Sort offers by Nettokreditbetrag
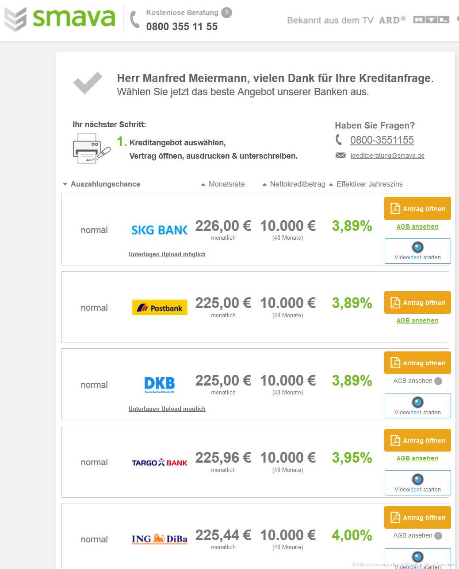The image size is (459, 569). pos(294,184)
